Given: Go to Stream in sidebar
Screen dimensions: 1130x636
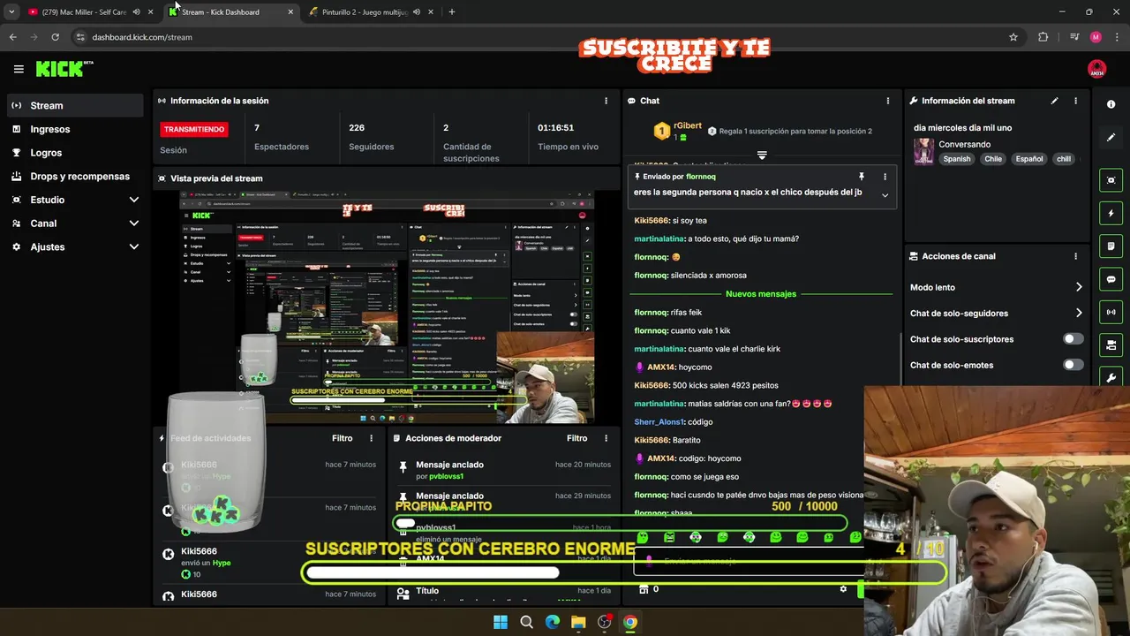Looking at the screenshot, I should 75,105.
